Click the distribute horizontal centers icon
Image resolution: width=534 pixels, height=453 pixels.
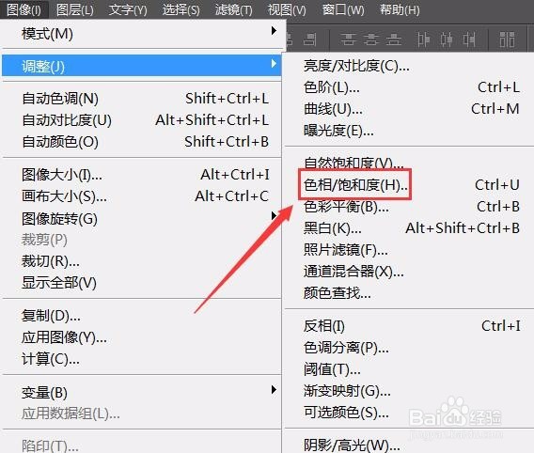pos(446,39)
